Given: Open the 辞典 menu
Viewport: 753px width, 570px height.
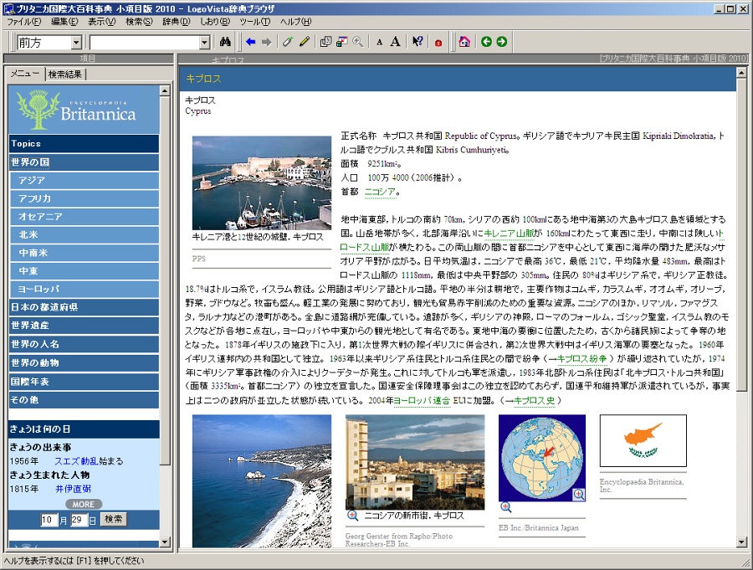Looking at the screenshot, I should [x=177, y=22].
